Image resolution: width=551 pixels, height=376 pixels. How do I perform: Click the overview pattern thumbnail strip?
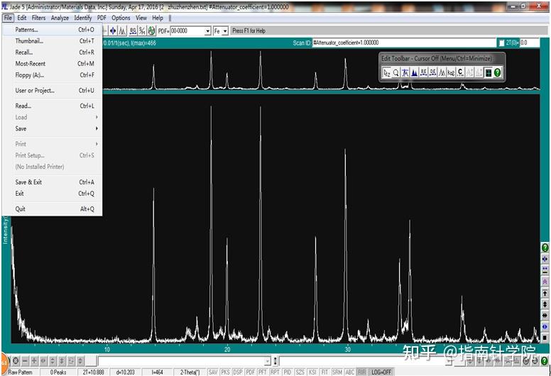[x=321, y=70]
